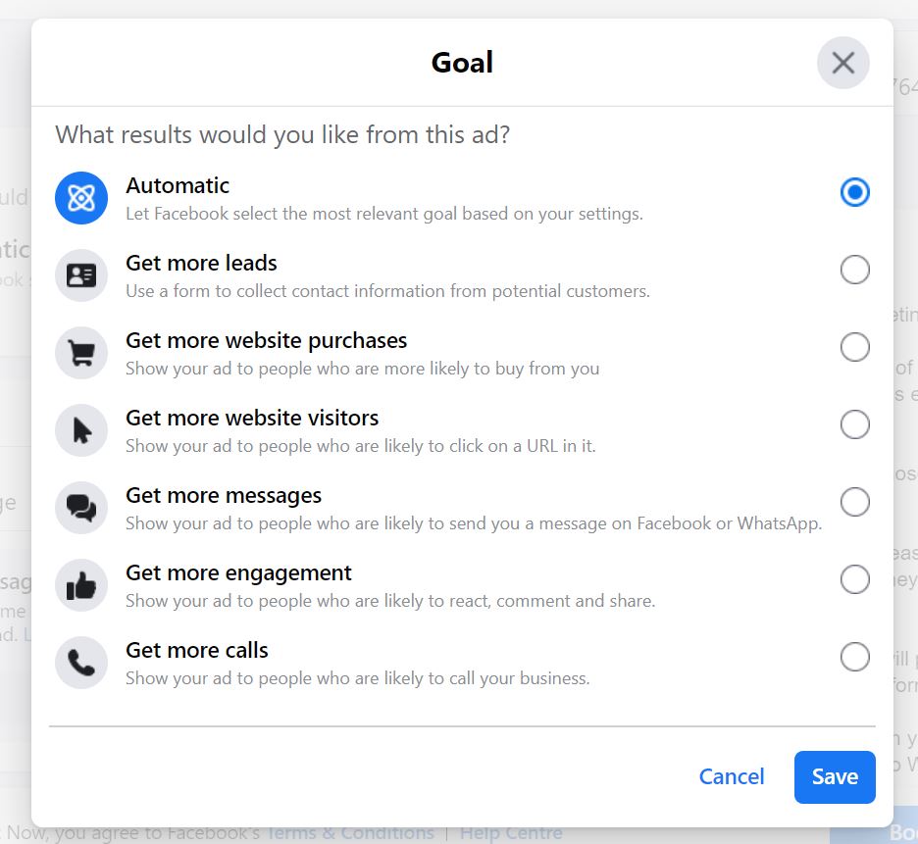Viewport: 918px width, 844px height.
Task: Pick the Get more engagement radio button
Action: coord(855,579)
